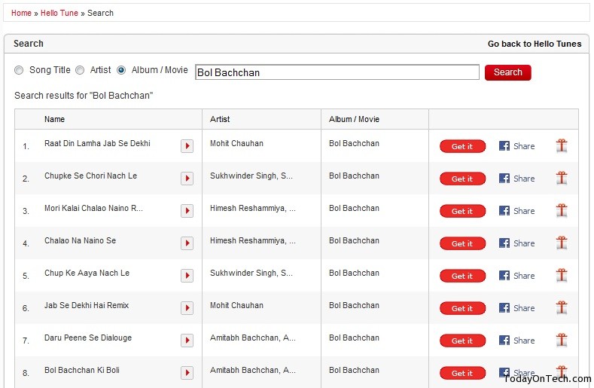Viewport: 594px width, 388px height.
Task: Play preview of Chalao Na Naino Se
Action: (187, 243)
